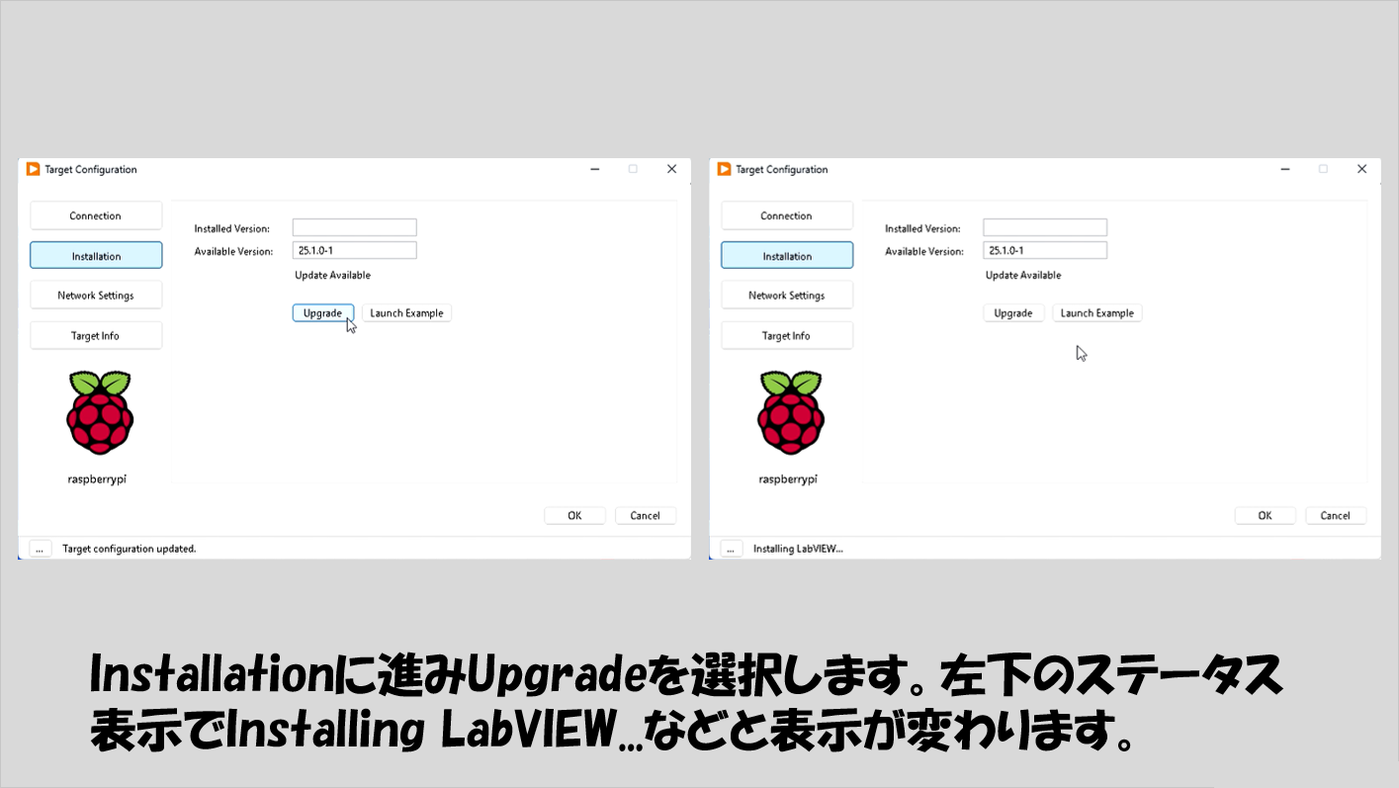The width and height of the screenshot is (1399, 788).
Task: Click Raspberry Pi logo in right window
Action: [x=790, y=413]
